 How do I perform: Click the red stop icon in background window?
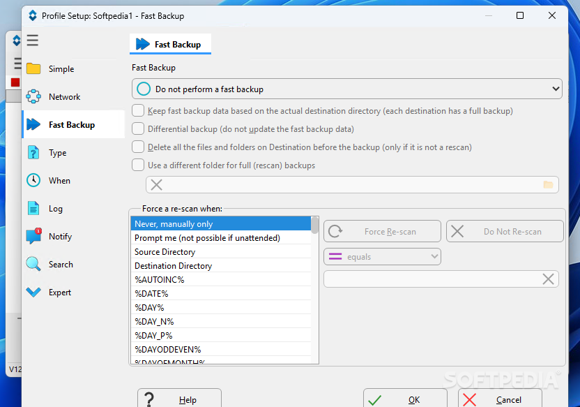[x=15, y=82]
